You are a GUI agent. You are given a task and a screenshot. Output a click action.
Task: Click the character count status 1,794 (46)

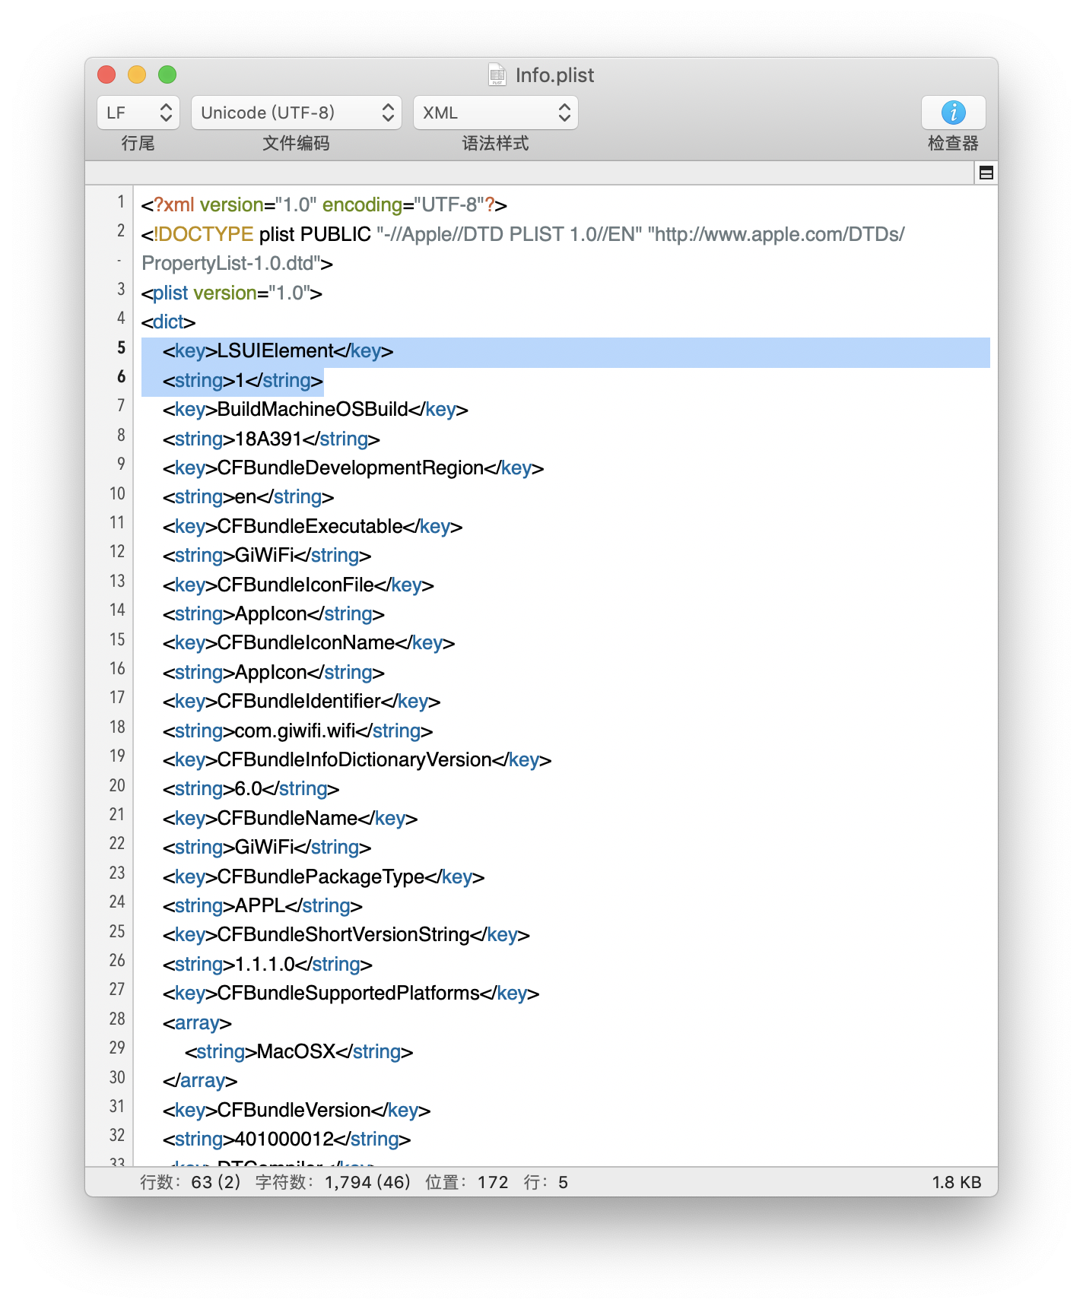pyautogui.click(x=367, y=1182)
